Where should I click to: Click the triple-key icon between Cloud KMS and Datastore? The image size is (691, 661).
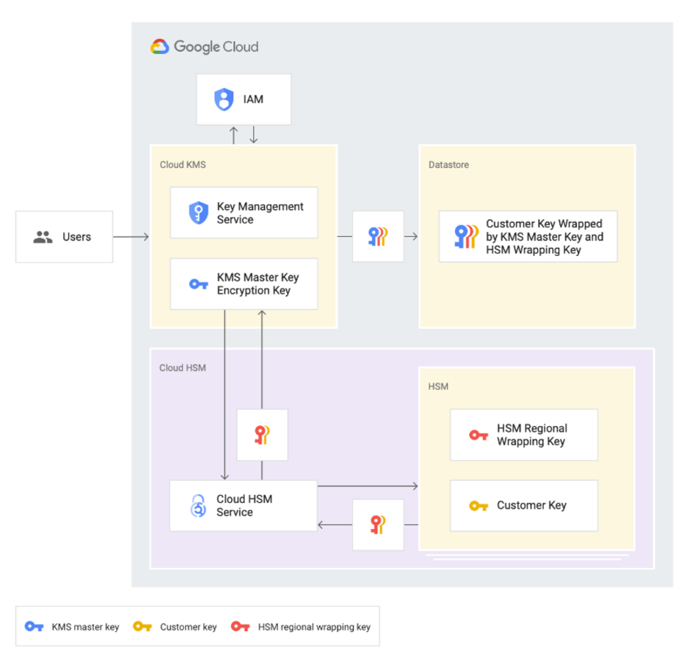pyautogui.click(x=378, y=236)
